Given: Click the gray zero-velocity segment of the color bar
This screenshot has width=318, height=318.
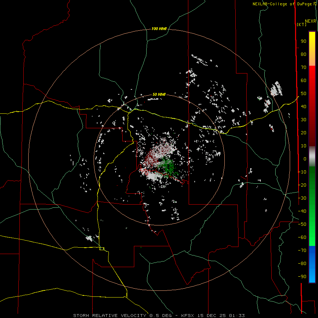Looking at the screenshot, I should (312, 157).
